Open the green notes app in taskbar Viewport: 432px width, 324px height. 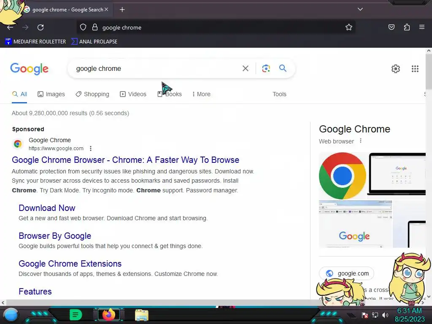coord(76,315)
